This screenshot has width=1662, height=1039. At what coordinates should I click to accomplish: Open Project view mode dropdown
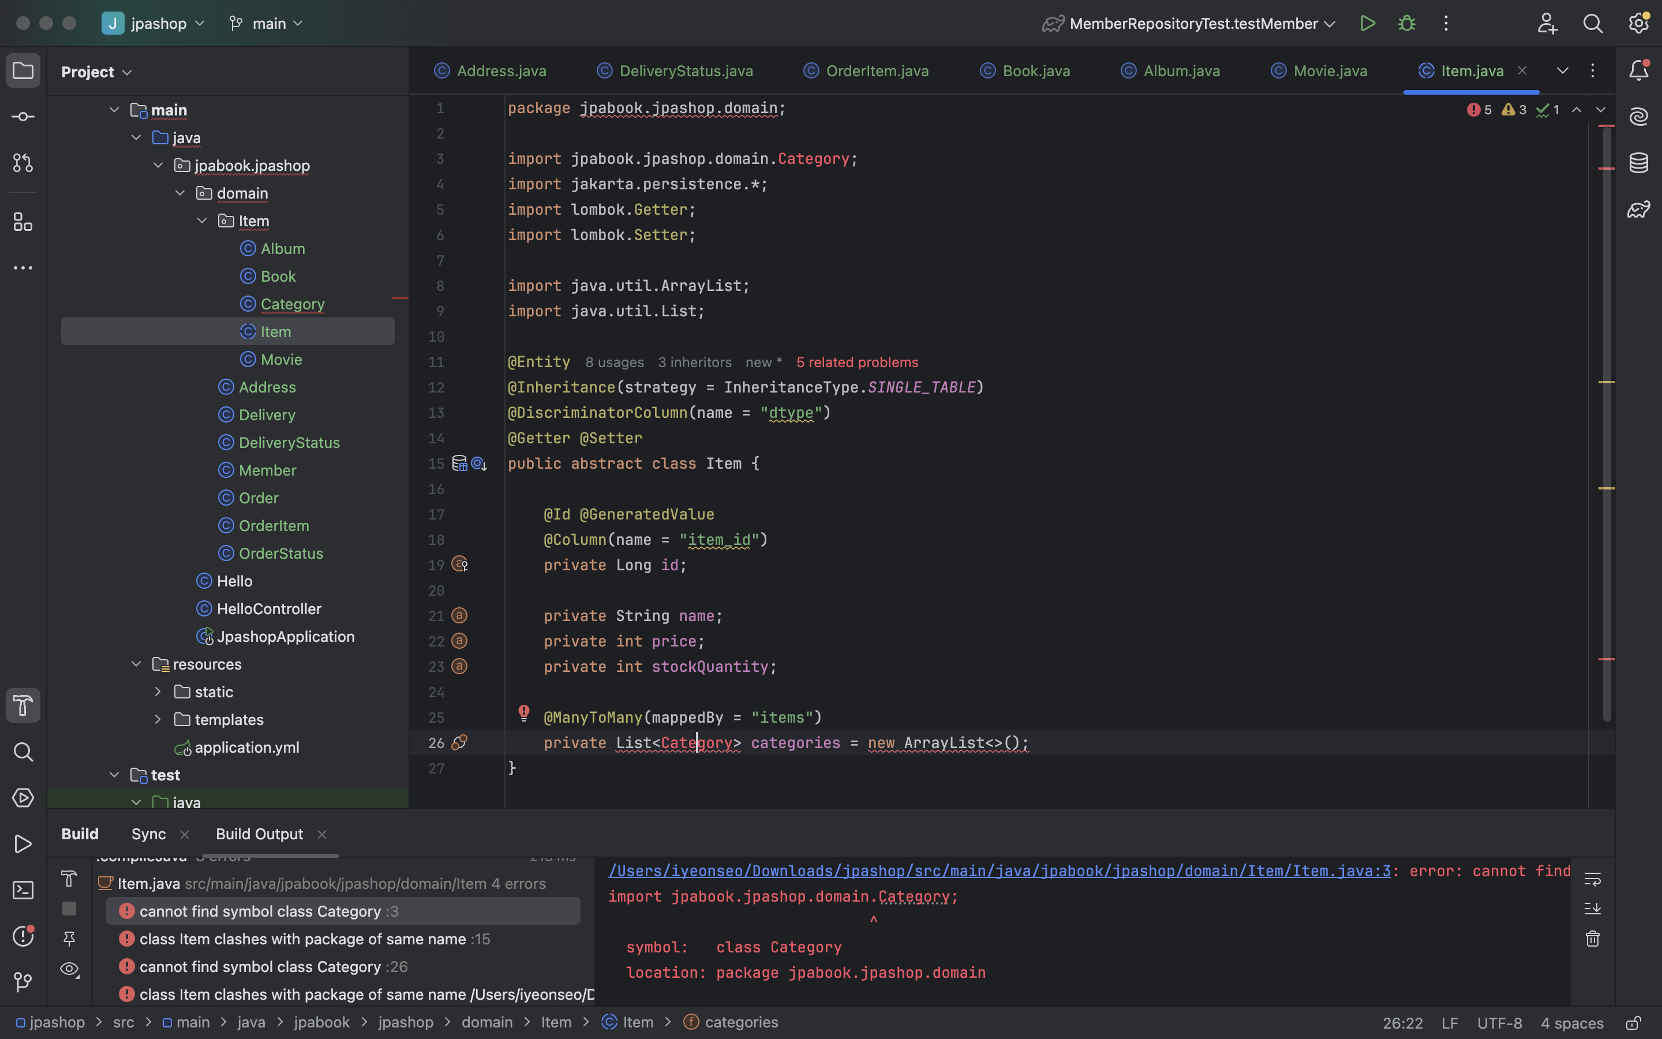click(x=96, y=72)
